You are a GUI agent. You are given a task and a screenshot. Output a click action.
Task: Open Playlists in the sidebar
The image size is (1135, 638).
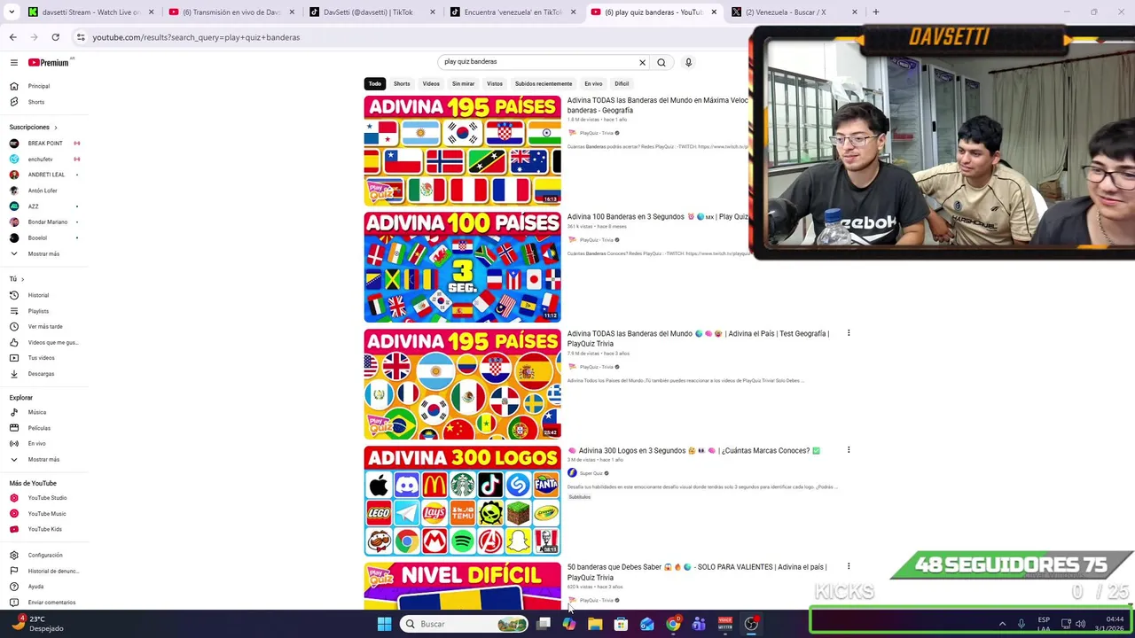pyautogui.click(x=38, y=311)
